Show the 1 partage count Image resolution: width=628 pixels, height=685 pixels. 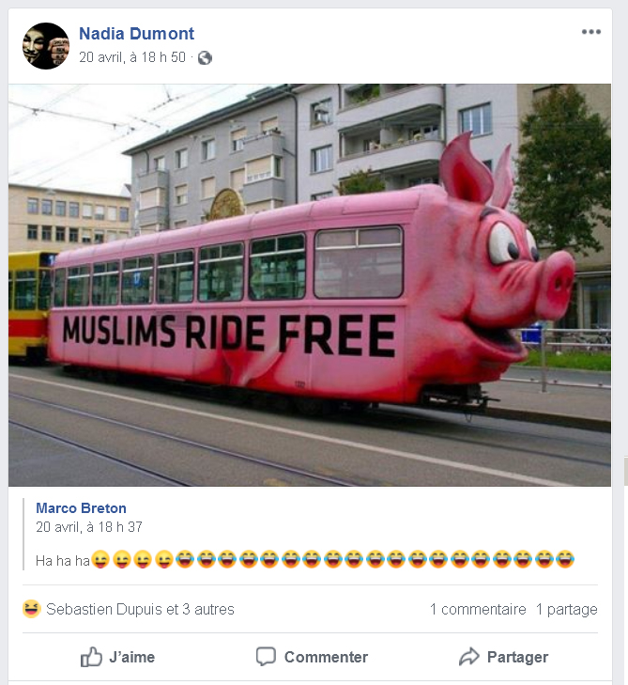tap(566, 609)
